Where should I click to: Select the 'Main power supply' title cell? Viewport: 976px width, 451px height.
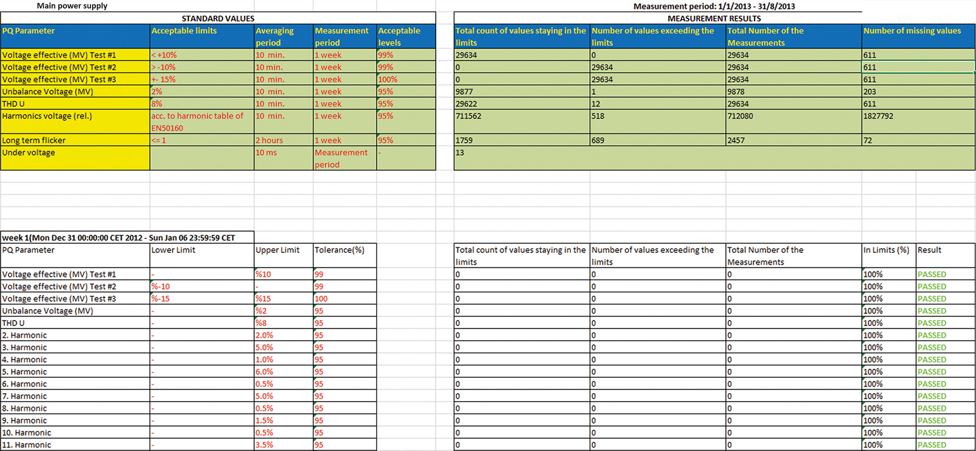click(x=72, y=6)
